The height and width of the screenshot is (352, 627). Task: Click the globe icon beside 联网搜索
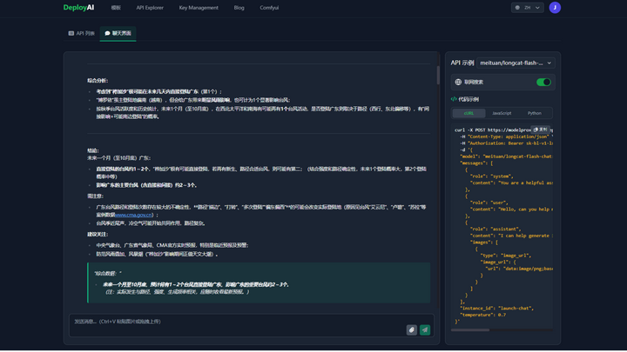click(x=458, y=83)
